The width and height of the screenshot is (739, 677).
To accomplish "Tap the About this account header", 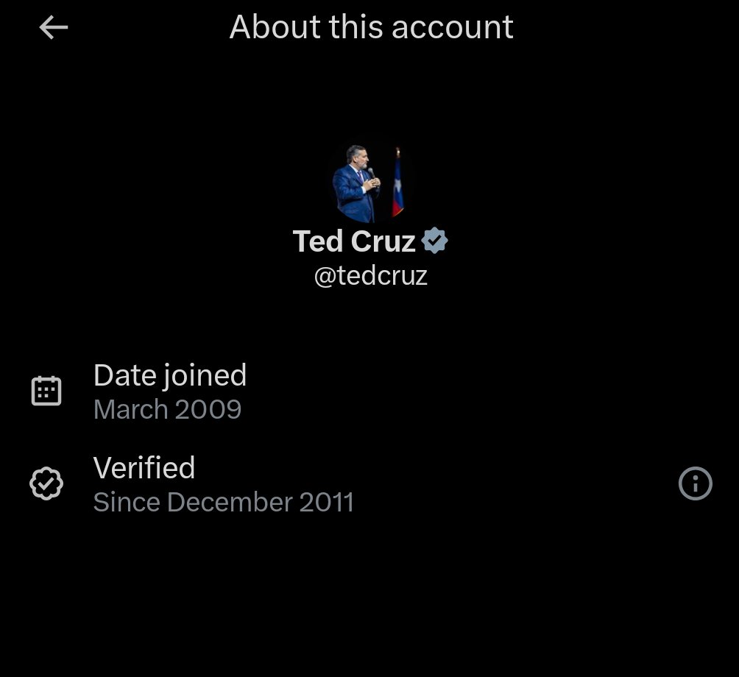I will [x=371, y=26].
